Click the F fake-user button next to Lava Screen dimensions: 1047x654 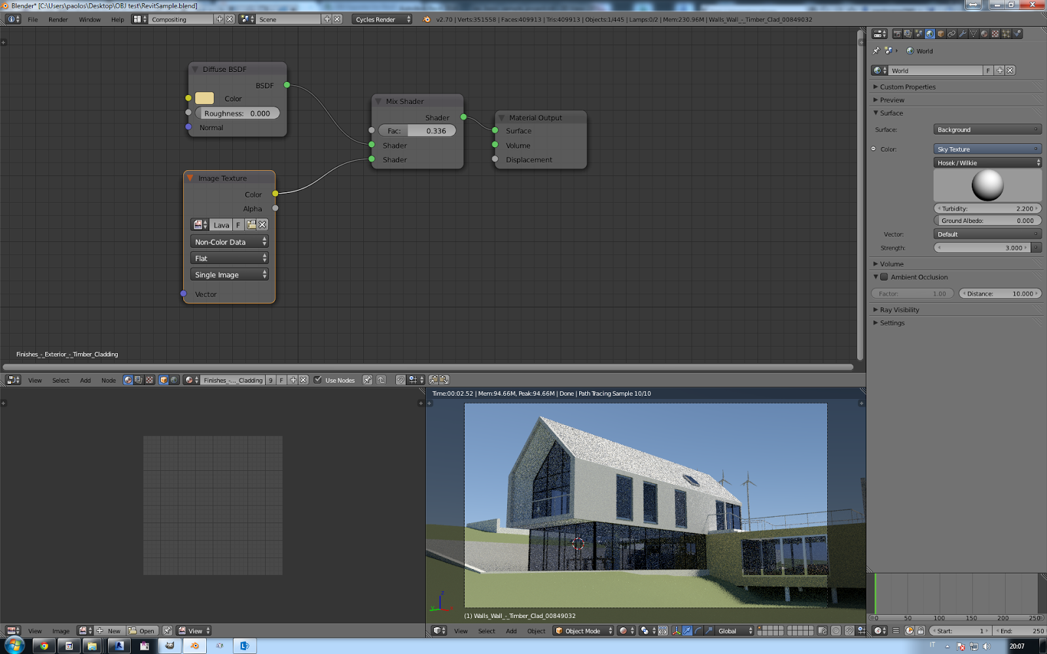238,224
